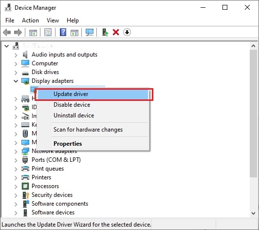Click the Computer category monitor icon

[25, 63]
